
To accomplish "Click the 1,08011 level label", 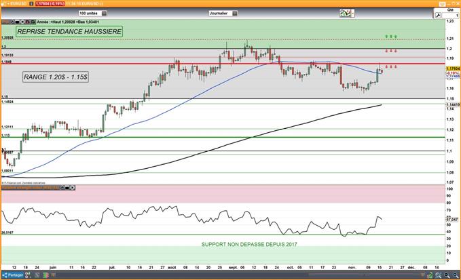I will coord(7,171).
